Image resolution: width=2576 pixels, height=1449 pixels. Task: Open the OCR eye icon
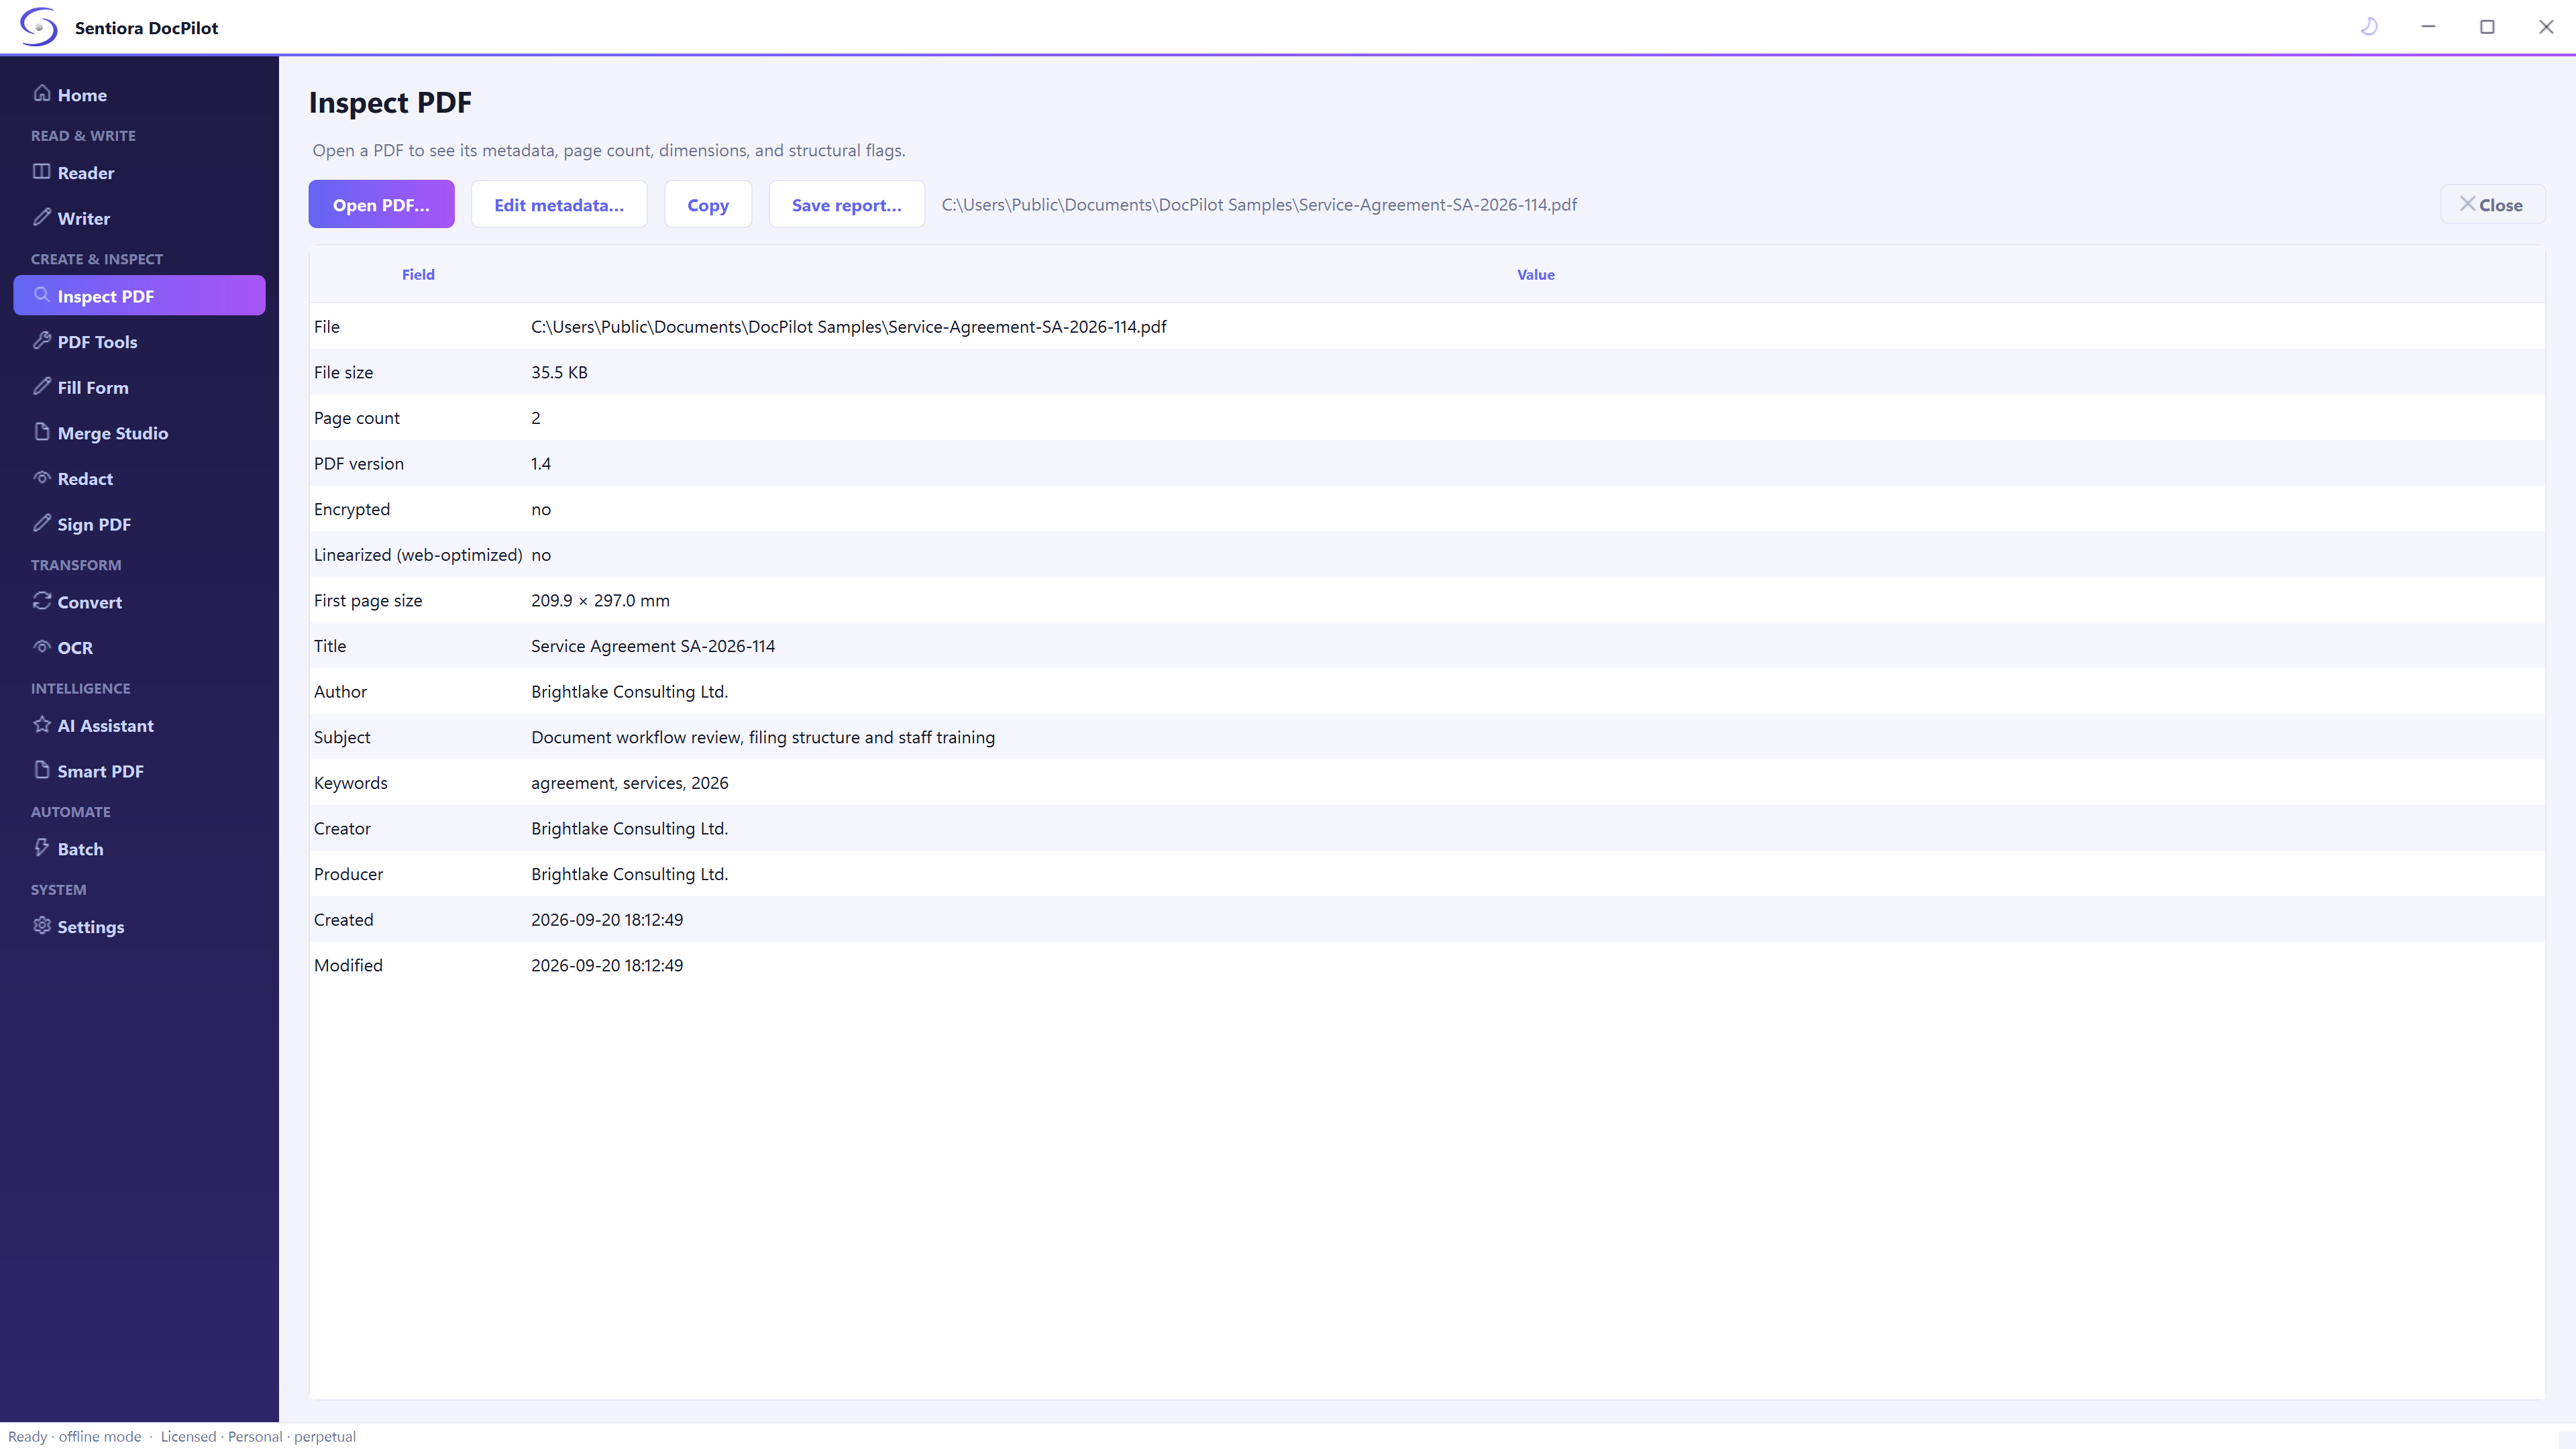point(42,646)
